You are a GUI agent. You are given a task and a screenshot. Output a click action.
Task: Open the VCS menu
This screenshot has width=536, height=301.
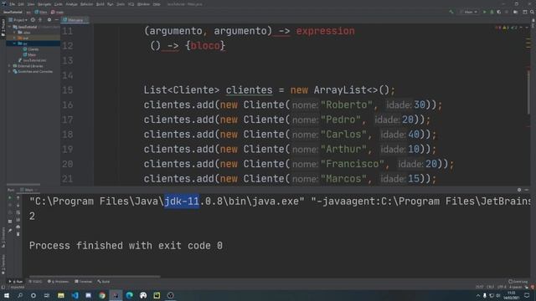point(131,4)
